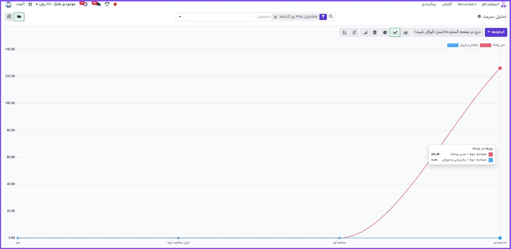Click the search box field

click(x=231, y=17)
